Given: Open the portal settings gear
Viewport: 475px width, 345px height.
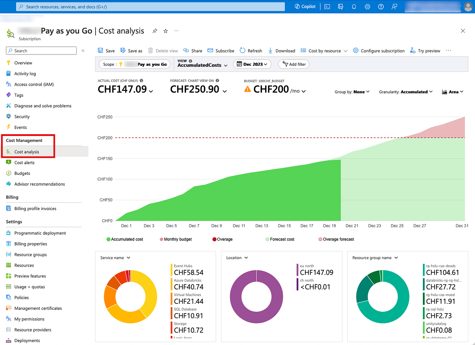Looking at the screenshot, I should coord(367,6).
